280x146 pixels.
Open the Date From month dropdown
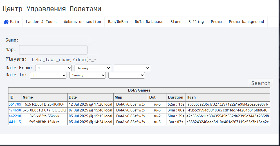pos(93,68)
